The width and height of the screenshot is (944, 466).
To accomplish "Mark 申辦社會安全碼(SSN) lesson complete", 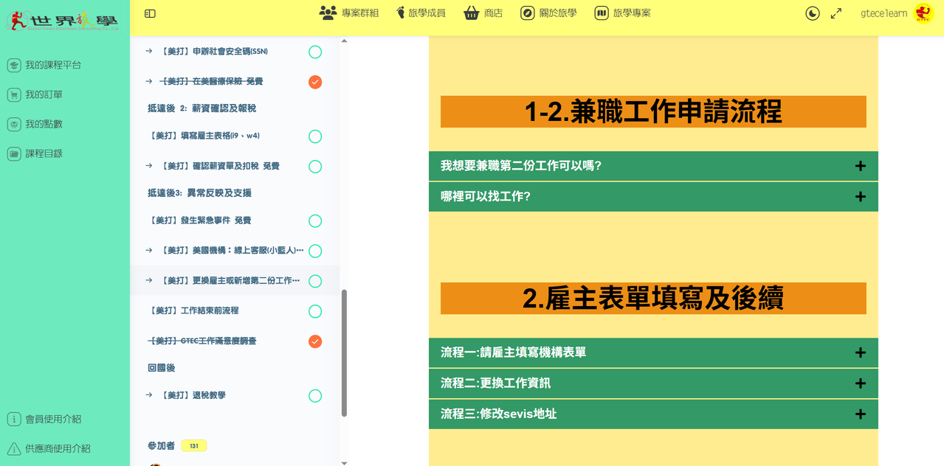I will pyautogui.click(x=315, y=52).
